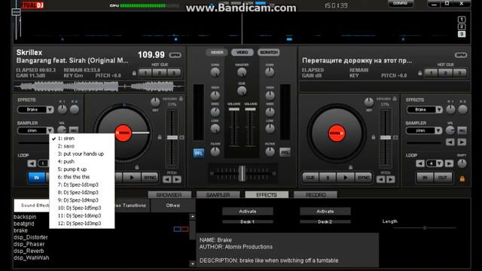Show the SCRATCH center panel
The height and width of the screenshot is (271, 482).
tap(269, 53)
